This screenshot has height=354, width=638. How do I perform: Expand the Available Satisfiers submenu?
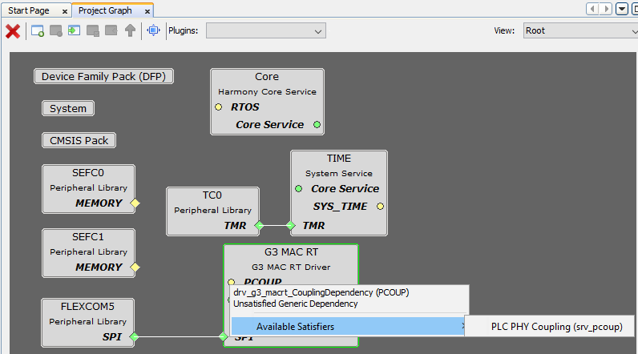tap(348, 326)
